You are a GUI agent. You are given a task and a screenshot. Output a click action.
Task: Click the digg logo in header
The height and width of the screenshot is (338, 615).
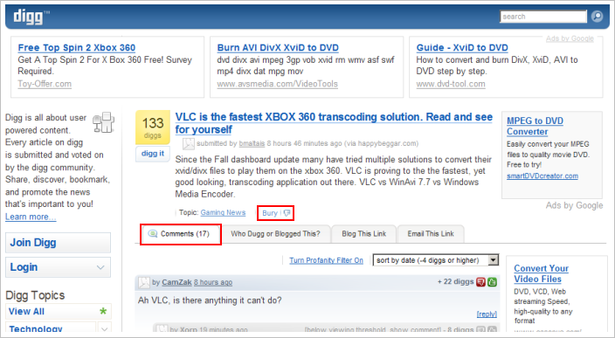31,17
